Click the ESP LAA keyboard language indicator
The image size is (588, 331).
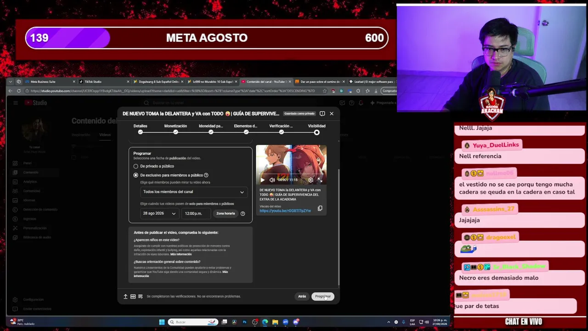(x=412, y=322)
